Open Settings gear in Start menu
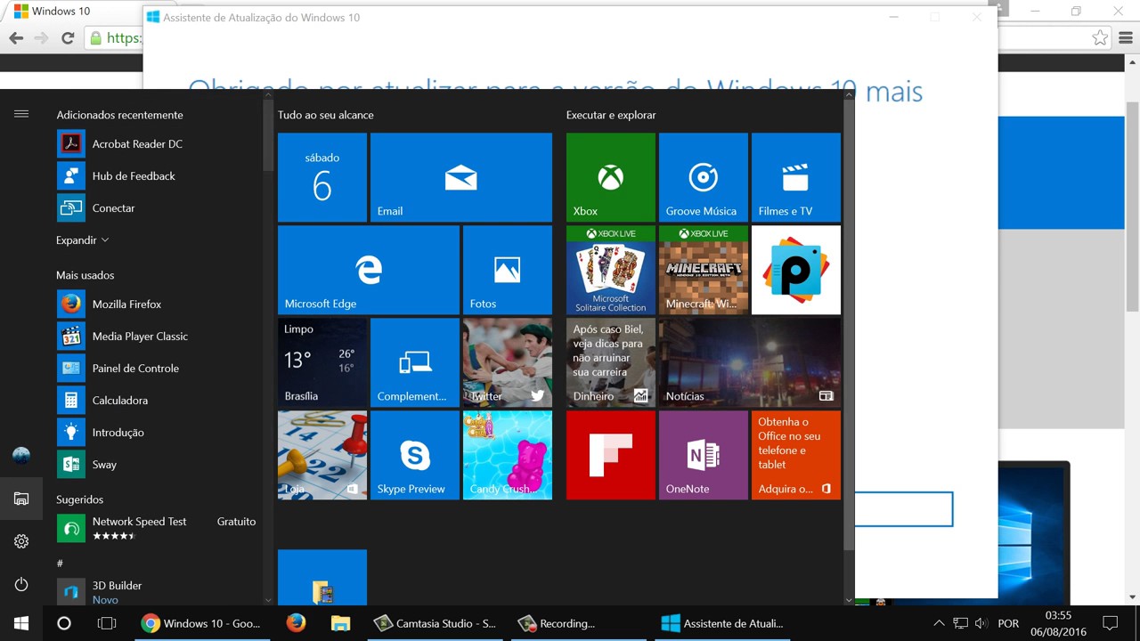Image resolution: width=1140 pixels, height=641 pixels. coord(21,541)
